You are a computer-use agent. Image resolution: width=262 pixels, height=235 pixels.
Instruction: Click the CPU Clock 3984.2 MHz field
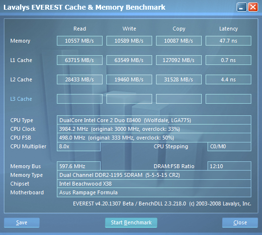[x=154, y=129]
